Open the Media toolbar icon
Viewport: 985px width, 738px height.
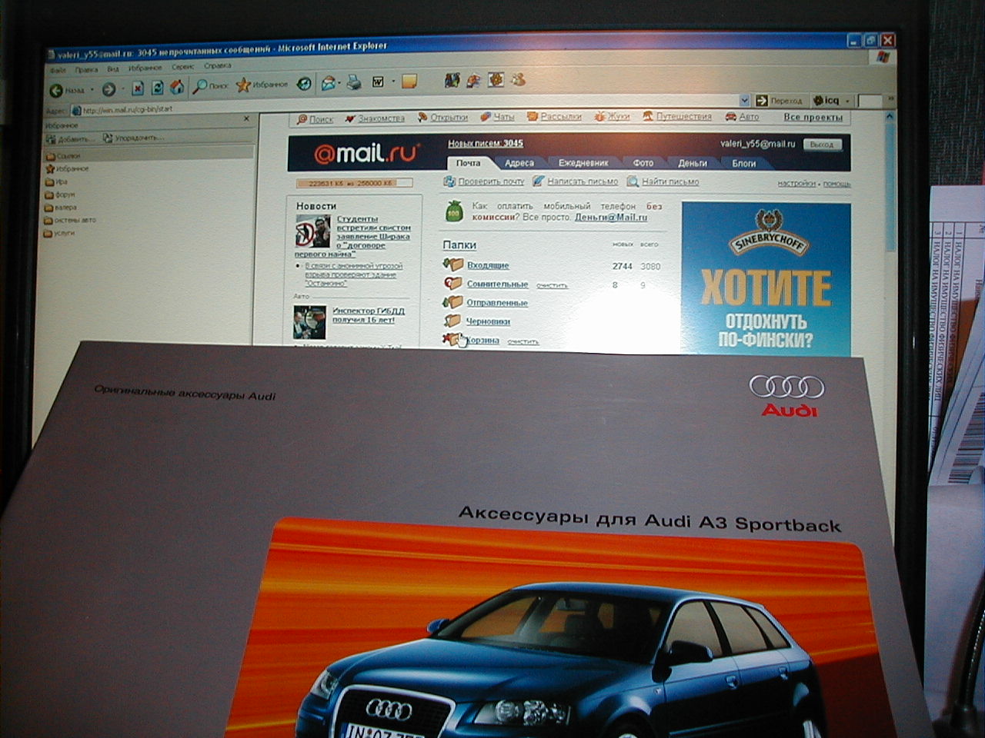[x=304, y=84]
